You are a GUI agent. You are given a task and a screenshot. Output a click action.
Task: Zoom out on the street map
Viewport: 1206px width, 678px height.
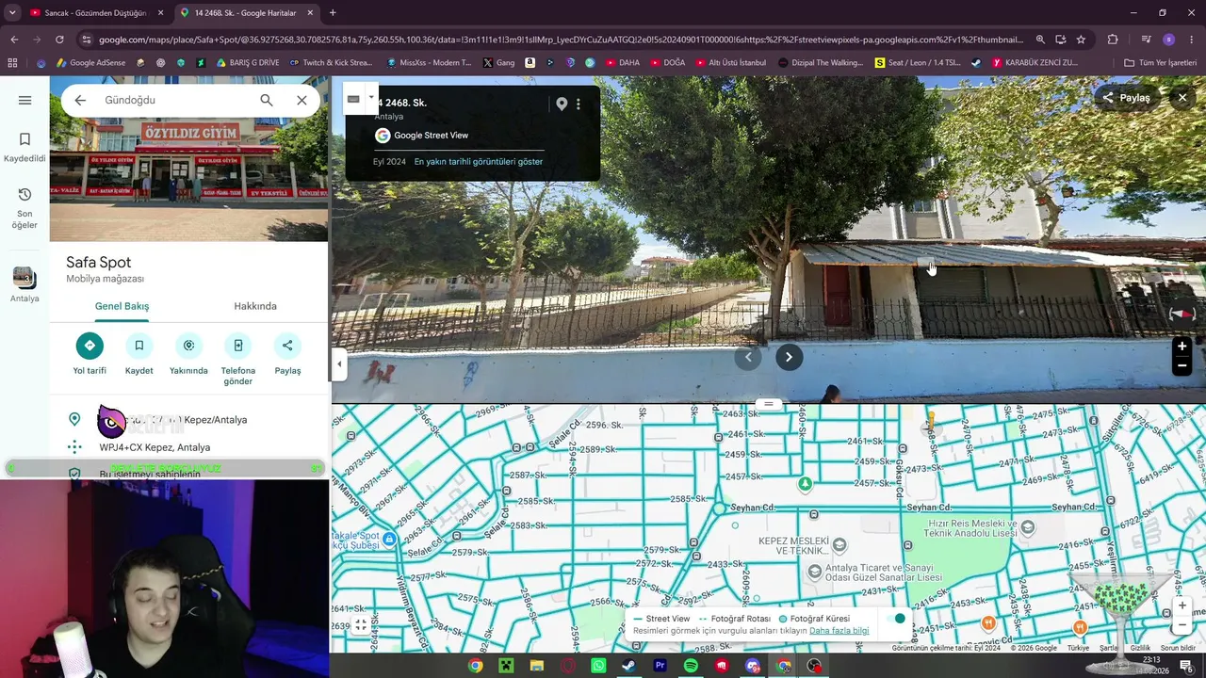[1182, 625]
